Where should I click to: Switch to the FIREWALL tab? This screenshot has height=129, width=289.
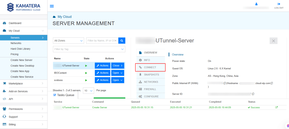tap(151, 89)
